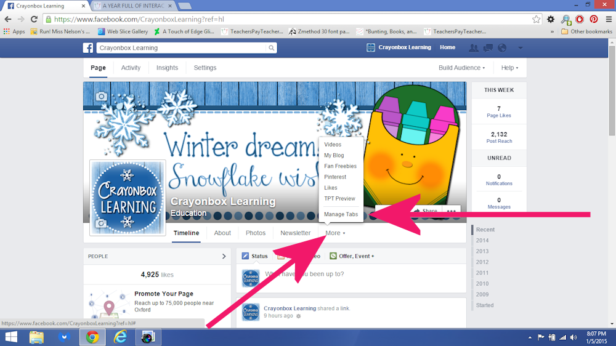
Task: Open File Explorer from the taskbar
Action: (36, 337)
